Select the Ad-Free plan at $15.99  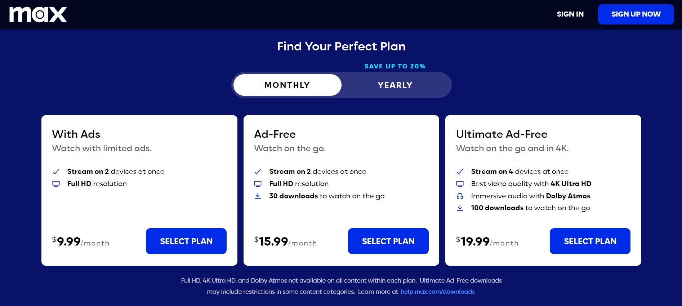point(388,241)
